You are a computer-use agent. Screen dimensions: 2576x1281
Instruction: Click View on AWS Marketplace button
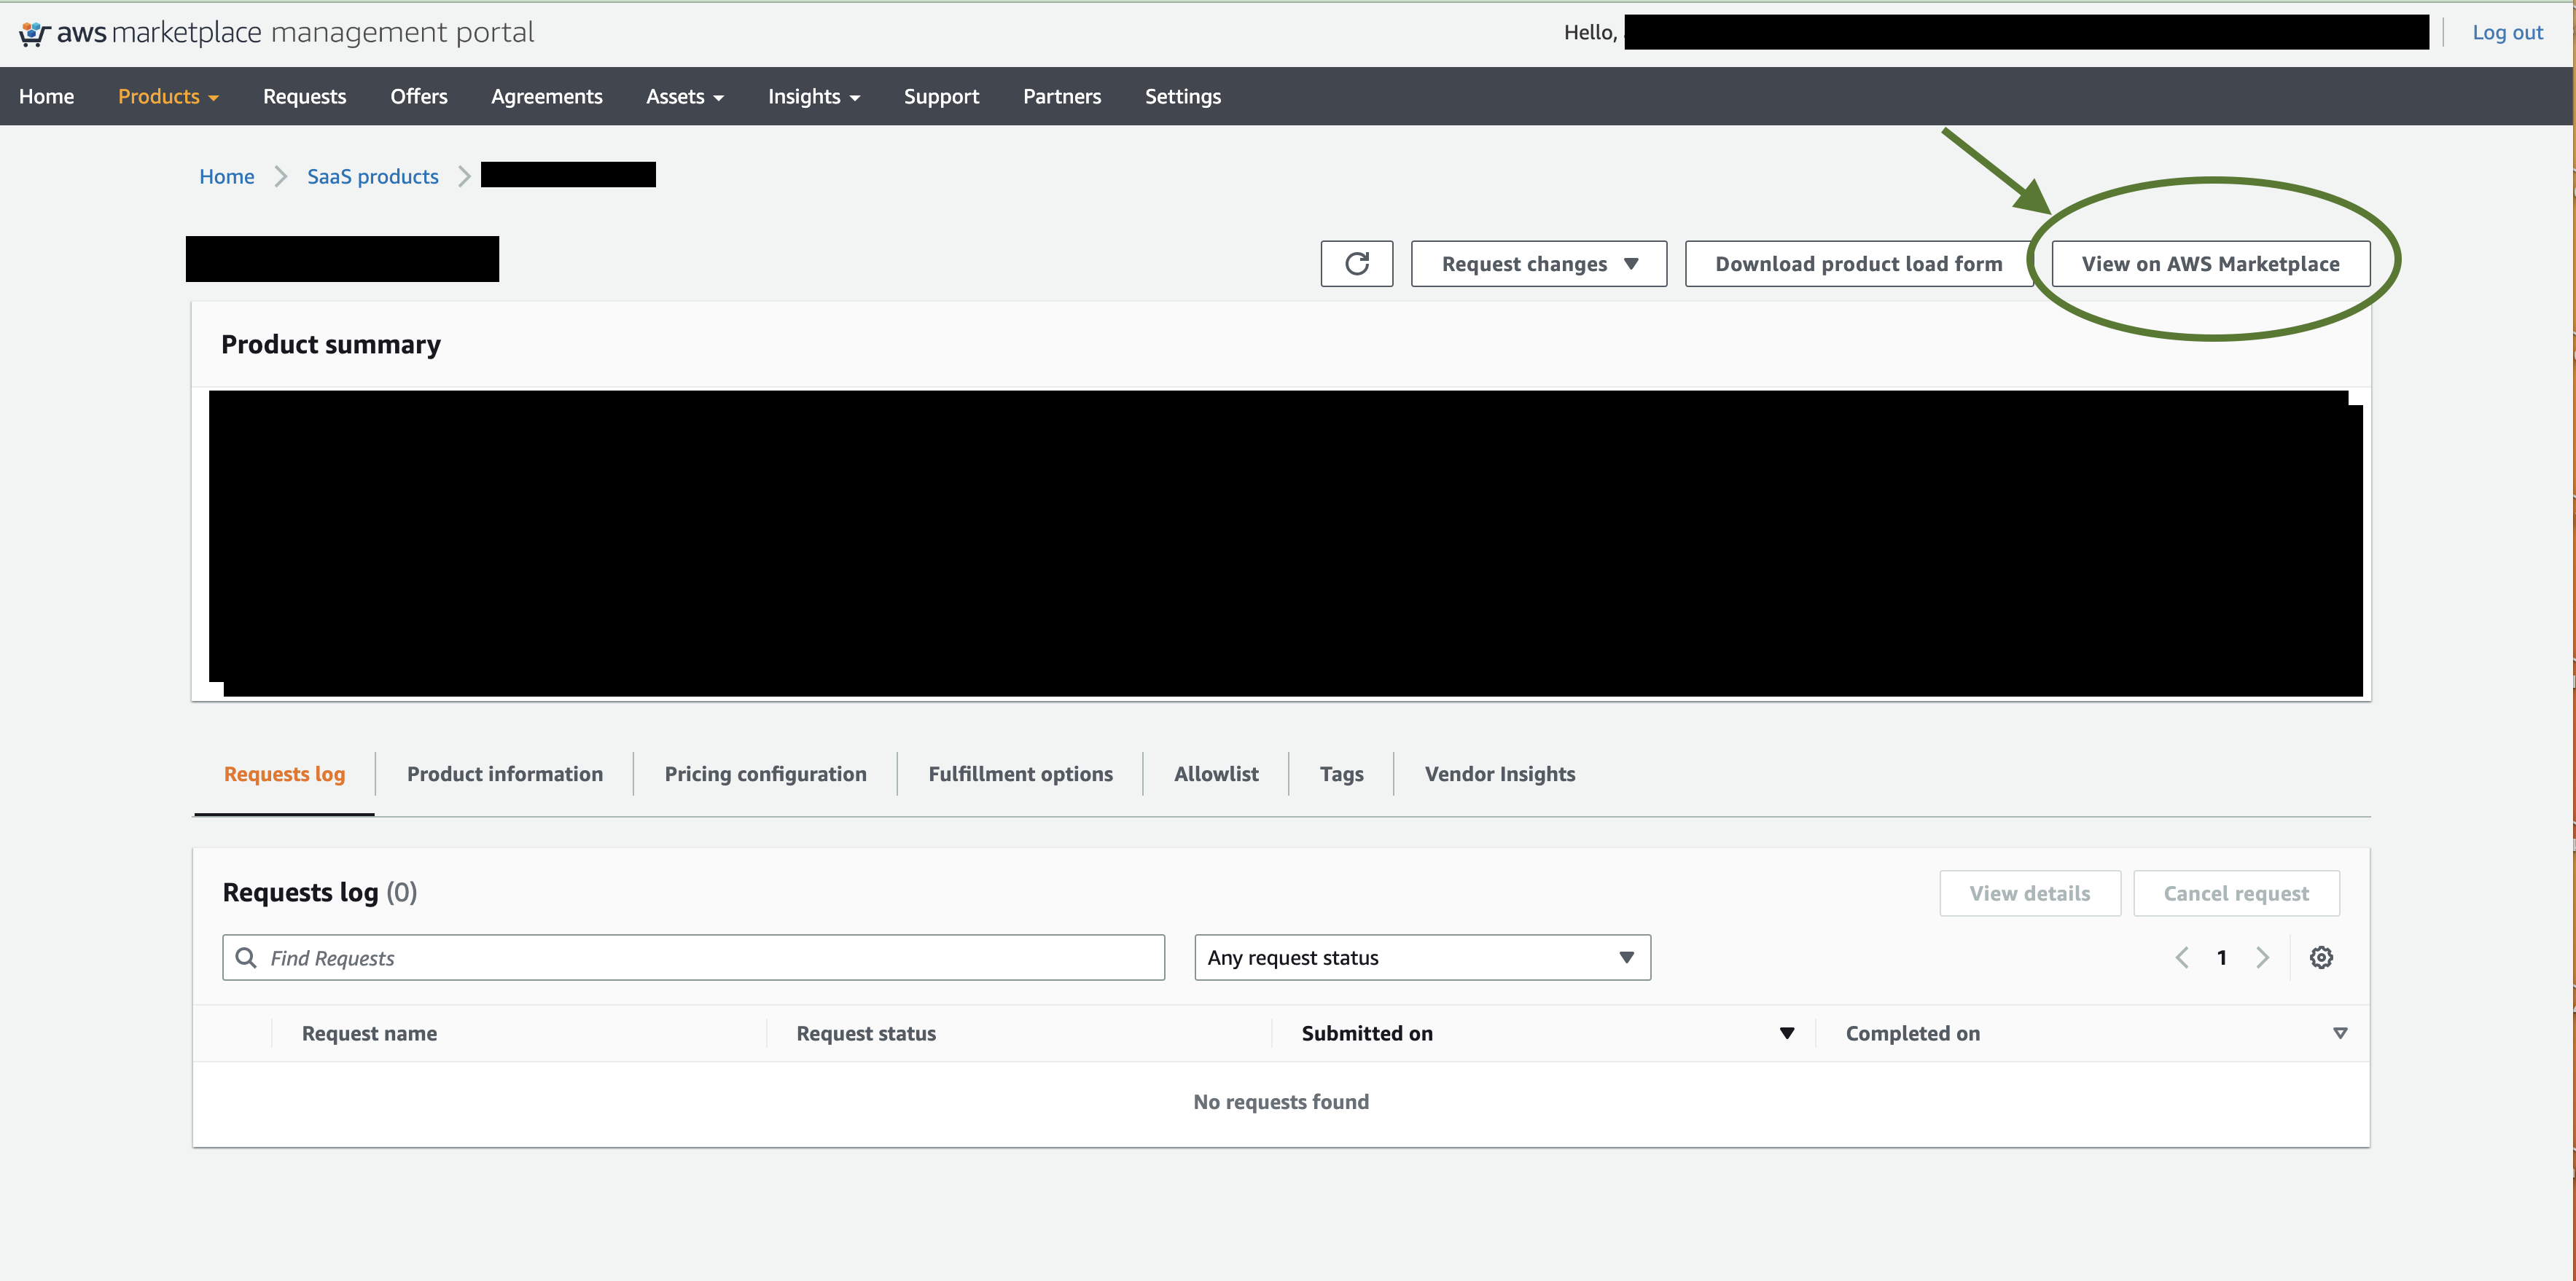click(x=2210, y=264)
